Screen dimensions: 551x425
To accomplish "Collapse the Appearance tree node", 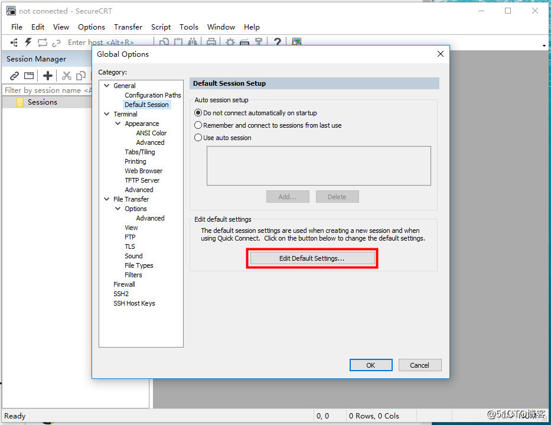I will click(x=118, y=124).
